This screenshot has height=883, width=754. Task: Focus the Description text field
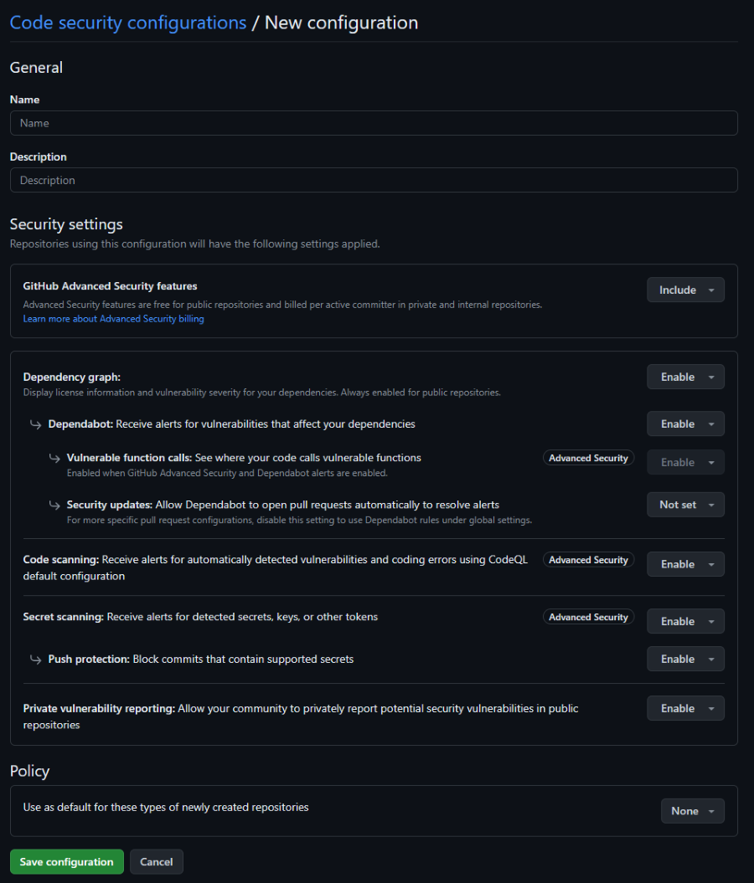374,180
